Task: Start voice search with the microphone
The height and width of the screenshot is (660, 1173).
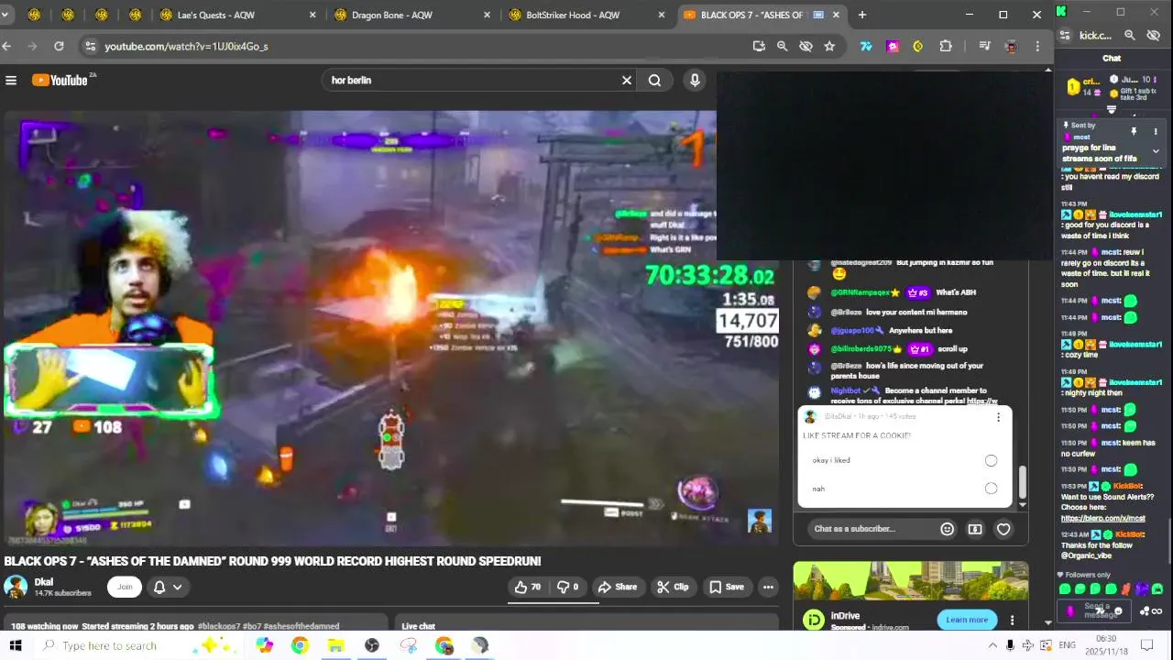Action: click(x=695, y=81)
